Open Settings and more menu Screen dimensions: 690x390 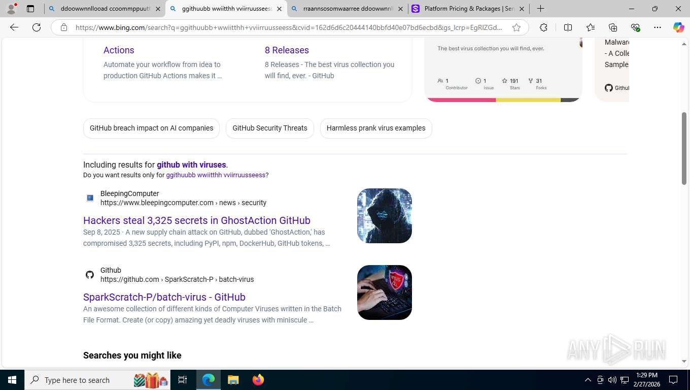pos(658,27)
